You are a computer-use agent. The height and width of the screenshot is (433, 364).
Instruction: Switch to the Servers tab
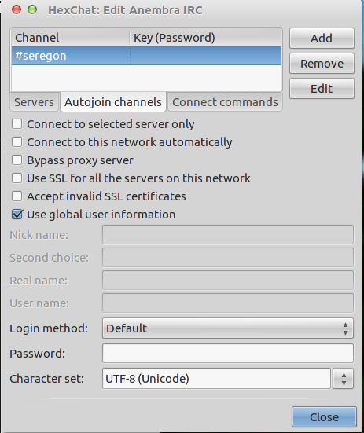point(34,102)
